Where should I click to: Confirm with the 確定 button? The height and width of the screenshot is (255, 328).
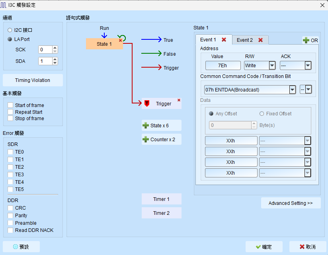click(x=264, y=247)
